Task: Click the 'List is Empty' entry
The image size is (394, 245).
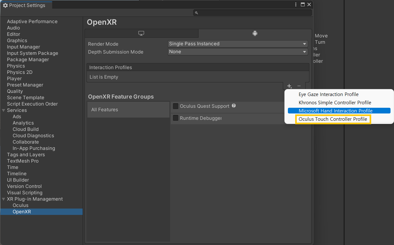Action: click(104, 77)
